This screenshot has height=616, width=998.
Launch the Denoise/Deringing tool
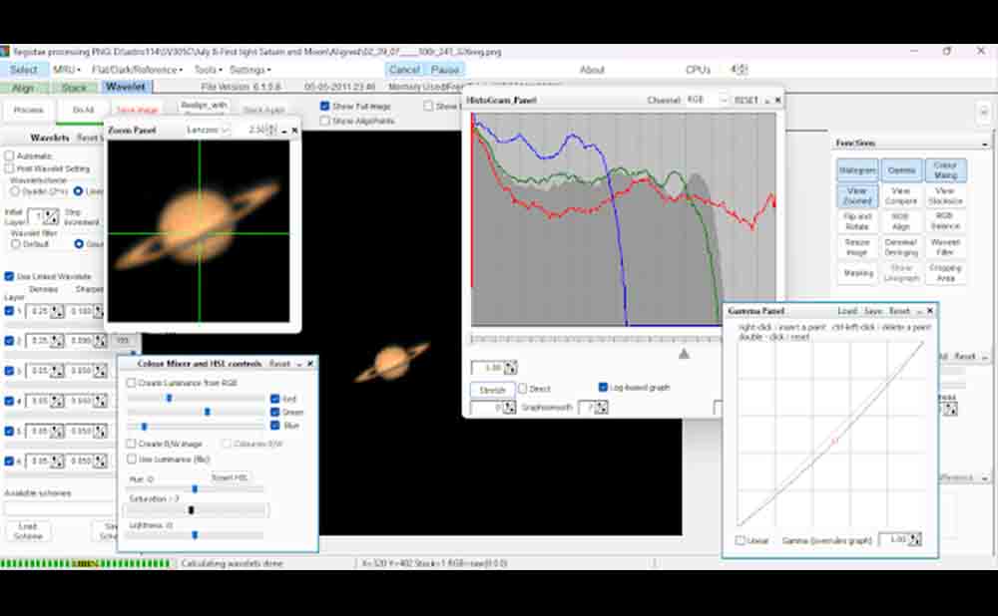point(901,247)
